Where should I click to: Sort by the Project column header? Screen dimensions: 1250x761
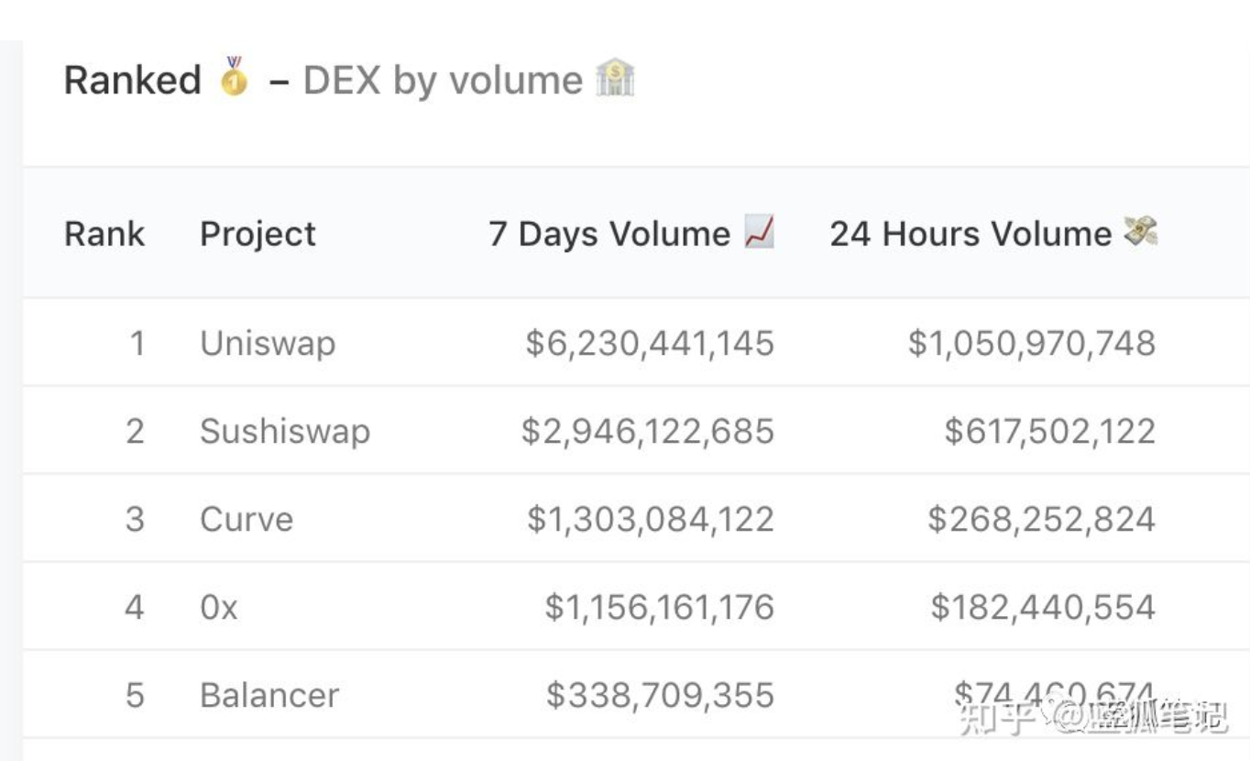258,234
